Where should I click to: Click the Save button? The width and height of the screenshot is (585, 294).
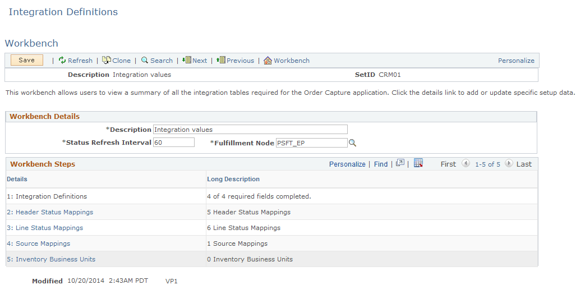tap(26, 60)
